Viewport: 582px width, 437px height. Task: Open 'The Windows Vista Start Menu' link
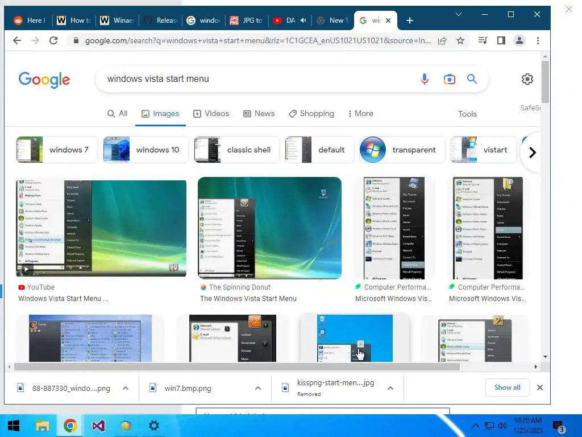pyautogui.click(x=248, y=299)
